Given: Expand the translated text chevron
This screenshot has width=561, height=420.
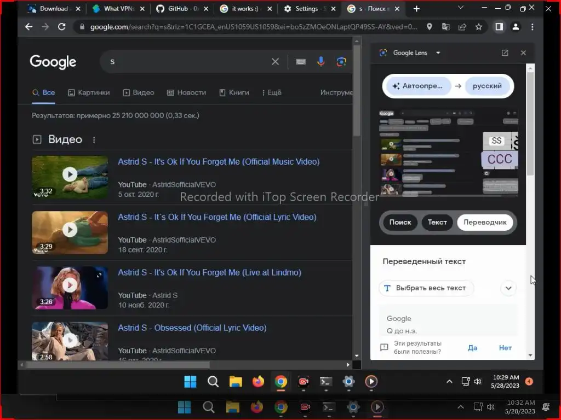Looking at the screenshot, I should pos(508,288).
